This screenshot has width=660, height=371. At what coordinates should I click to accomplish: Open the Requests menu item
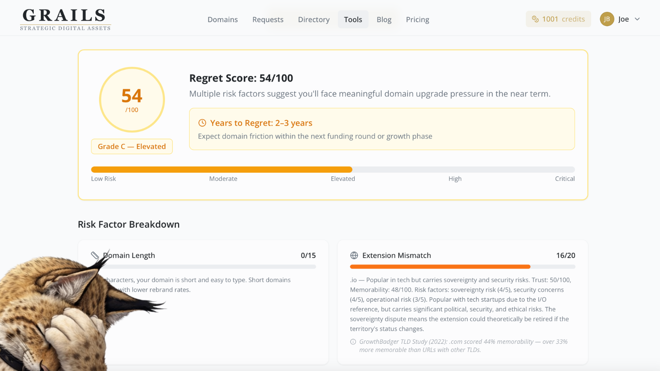click(268, 19)
